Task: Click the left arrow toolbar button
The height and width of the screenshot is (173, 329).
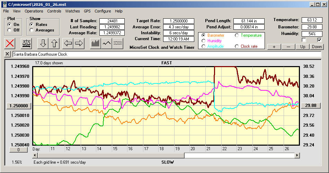Action: point(68,43)
